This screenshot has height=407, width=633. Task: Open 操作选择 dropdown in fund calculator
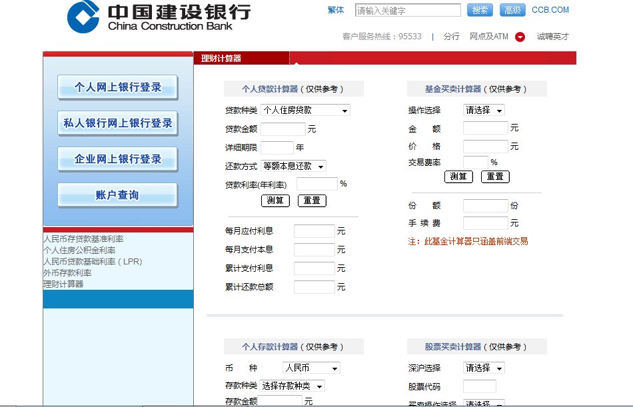pos(484,110)
